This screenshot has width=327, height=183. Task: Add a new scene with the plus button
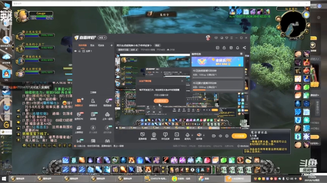[x=112, y=45]
